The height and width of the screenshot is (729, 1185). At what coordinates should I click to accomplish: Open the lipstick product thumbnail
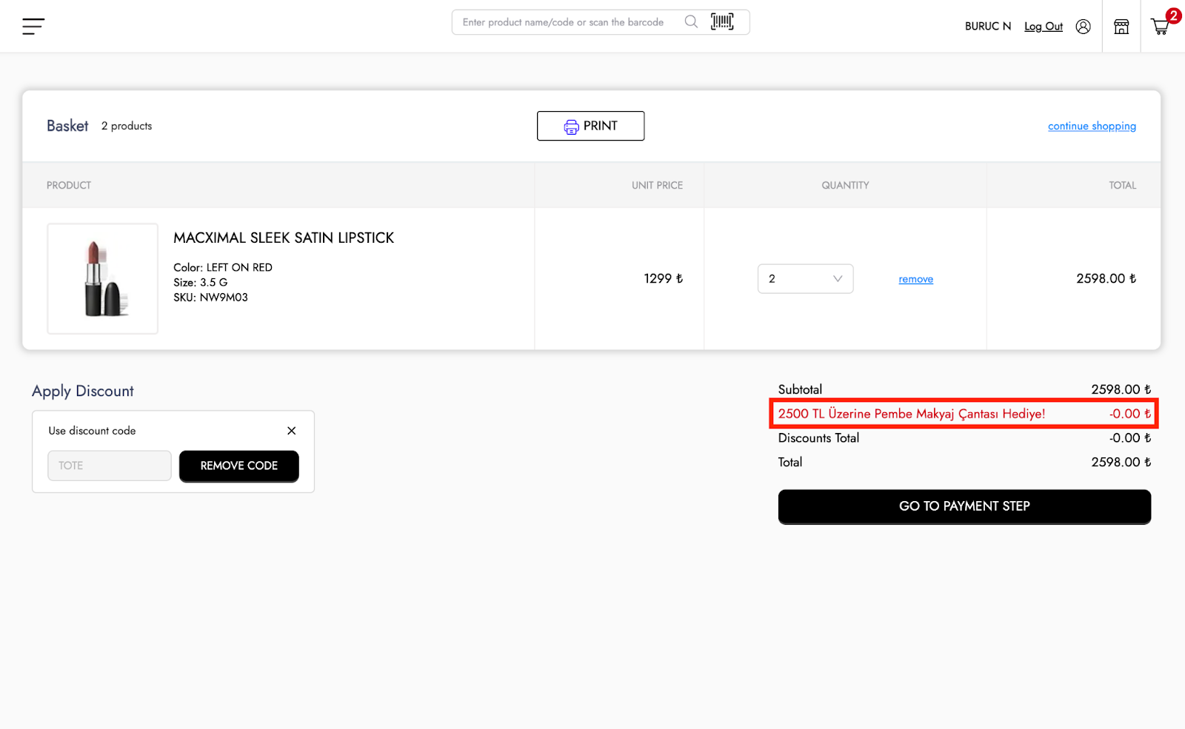tap(103, 279)
